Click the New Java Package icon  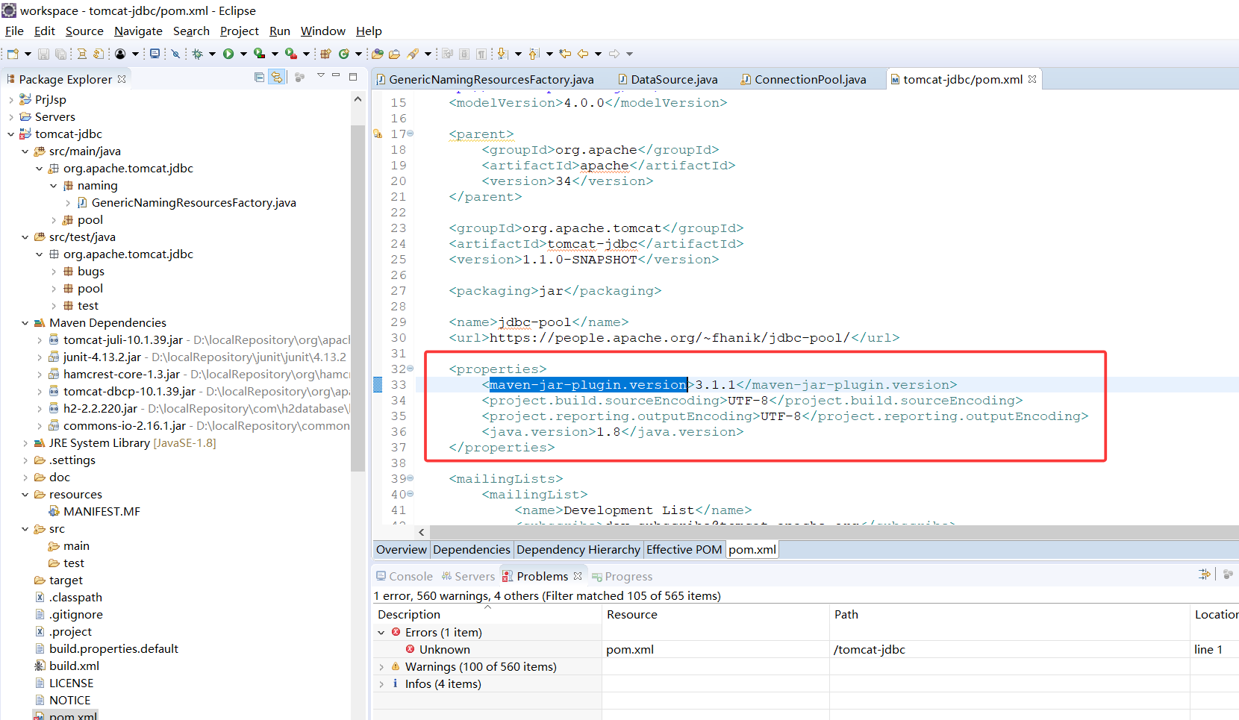325,54
